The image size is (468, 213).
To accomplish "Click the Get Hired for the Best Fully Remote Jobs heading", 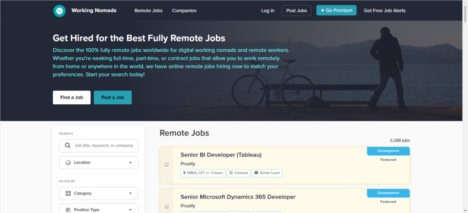I will [x=139, y=38].
